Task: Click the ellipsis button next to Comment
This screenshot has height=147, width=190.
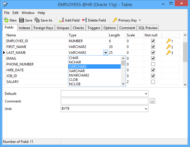Action: 152,101
